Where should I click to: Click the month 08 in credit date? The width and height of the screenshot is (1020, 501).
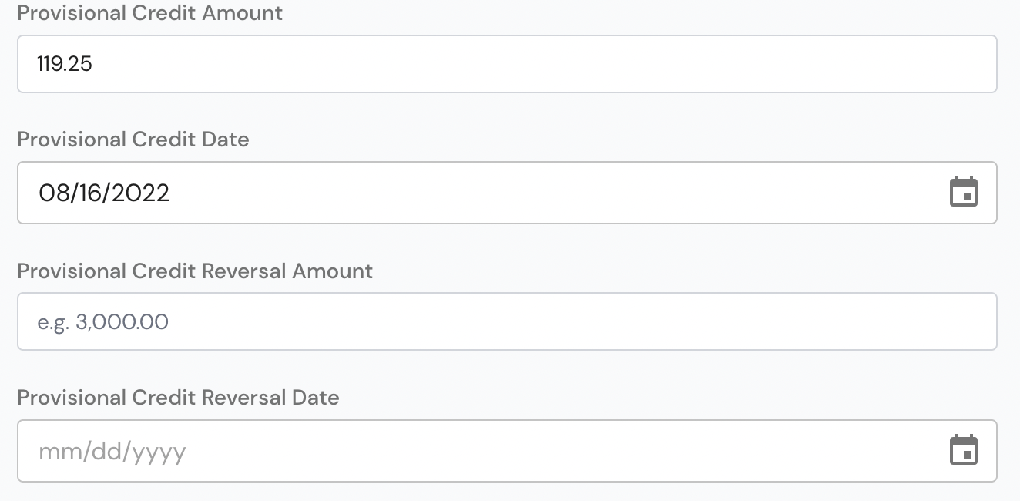coord(53,193)
